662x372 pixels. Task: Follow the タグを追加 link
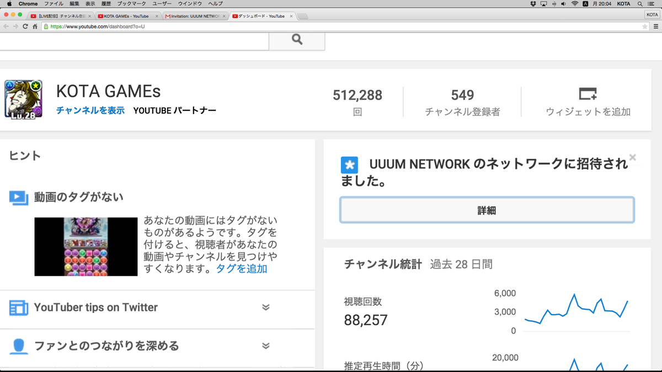coord(242,269)
